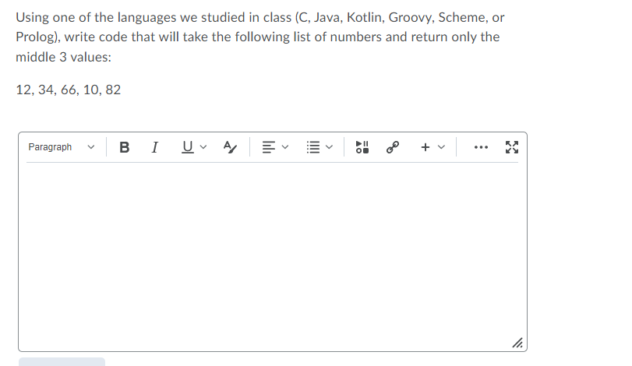Click the number list '12, 34, 66, 10, 82'
632x366 pixels.
pos(68,90)
